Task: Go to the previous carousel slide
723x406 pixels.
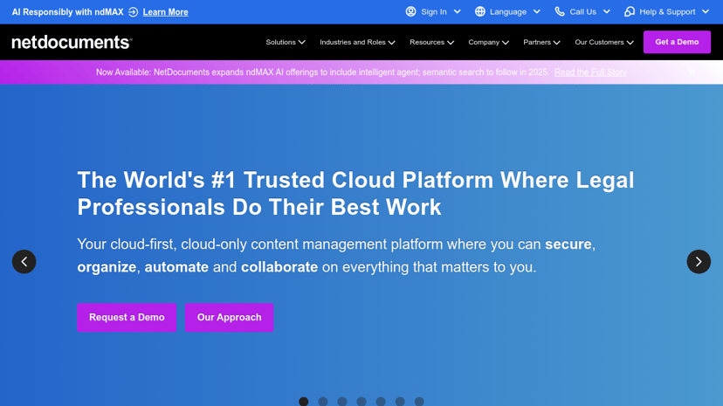Action: [24, 262]
